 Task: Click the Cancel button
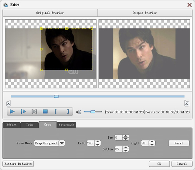182,164
